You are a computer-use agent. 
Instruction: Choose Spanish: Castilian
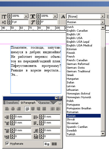[x=83, y=127]
